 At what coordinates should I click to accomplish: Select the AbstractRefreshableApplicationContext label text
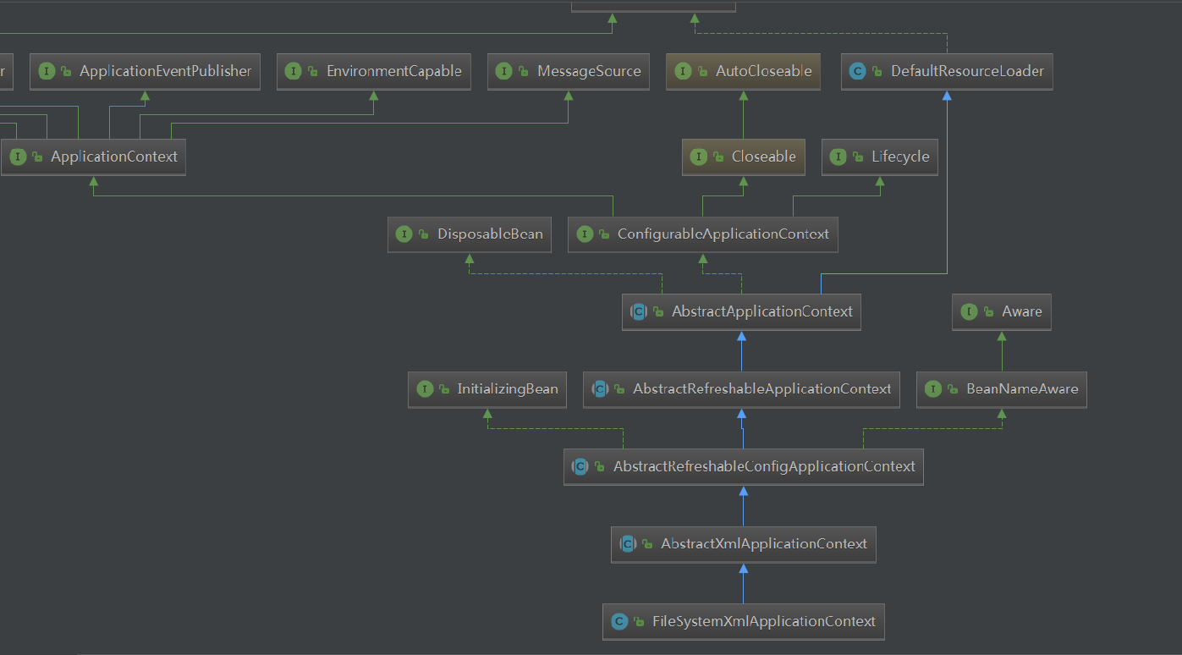click(762, 389)
